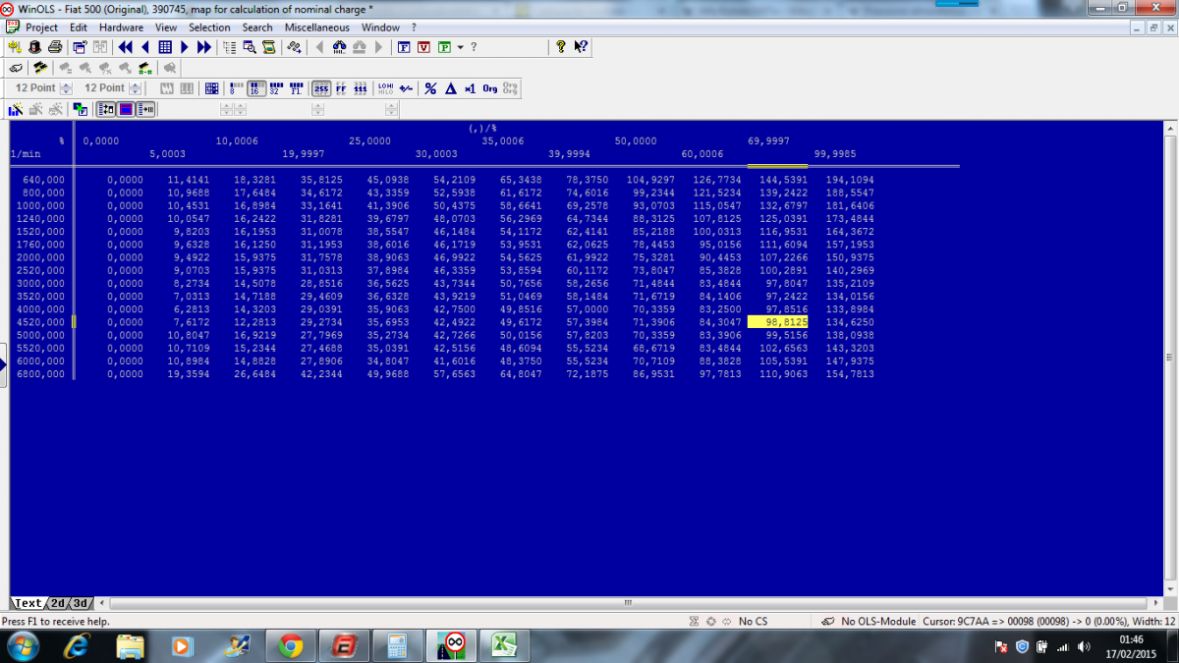
Task: Toggle the 255 decimal number format
Action: tap(321, 88)
